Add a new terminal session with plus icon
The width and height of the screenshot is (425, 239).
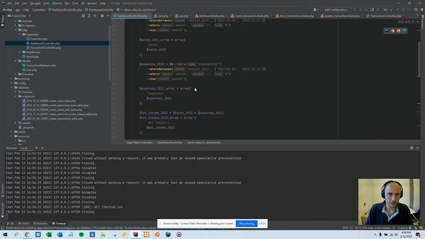(37, 148)
